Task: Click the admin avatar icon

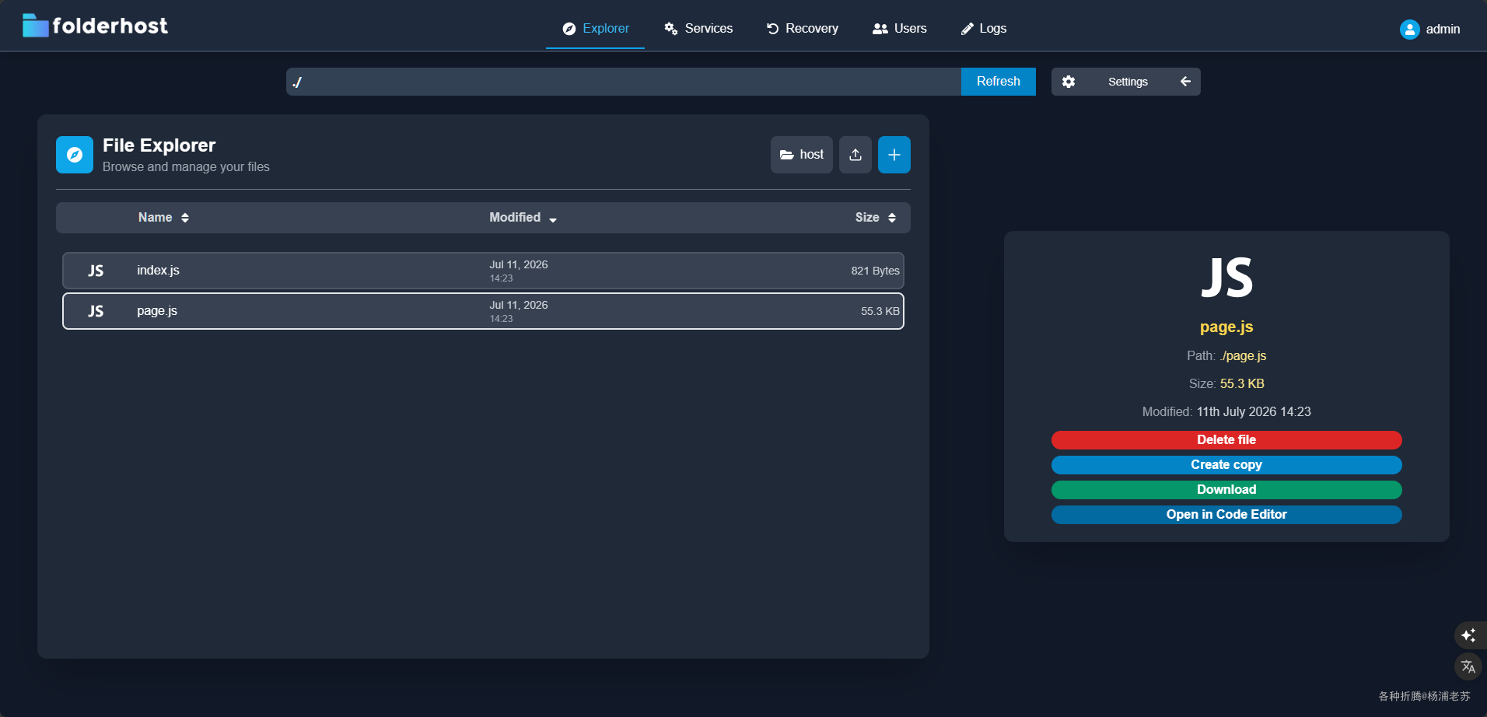Action: click(x=1409, y=30)
